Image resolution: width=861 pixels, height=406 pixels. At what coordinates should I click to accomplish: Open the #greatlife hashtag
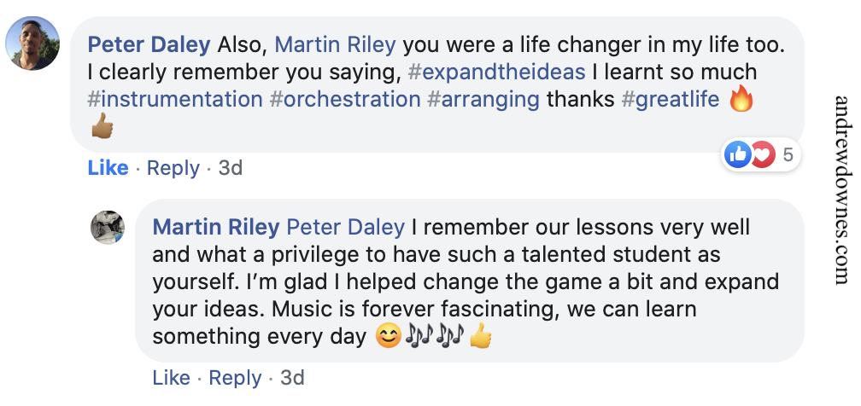(x=671, y=99)
